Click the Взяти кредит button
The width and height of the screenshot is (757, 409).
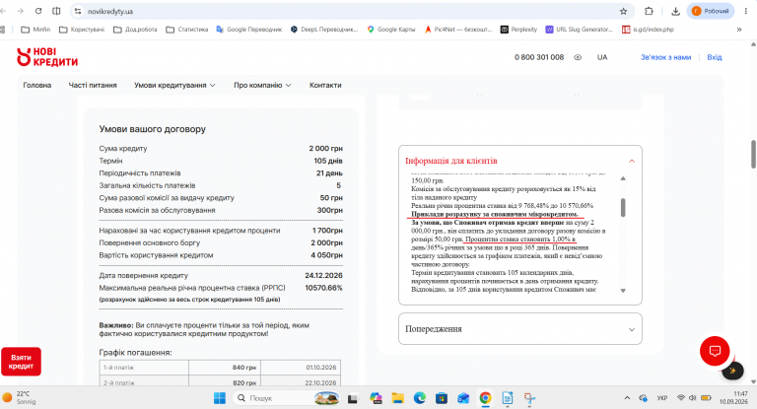click(21, 362)
